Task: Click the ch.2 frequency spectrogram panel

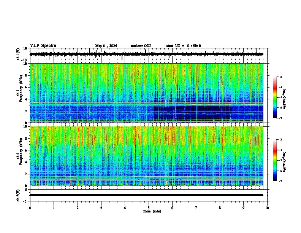Action: [x=146, y=156]
